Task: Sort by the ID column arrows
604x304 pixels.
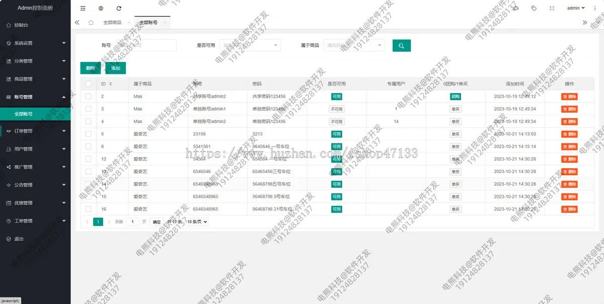Action: tap(110, 84)
